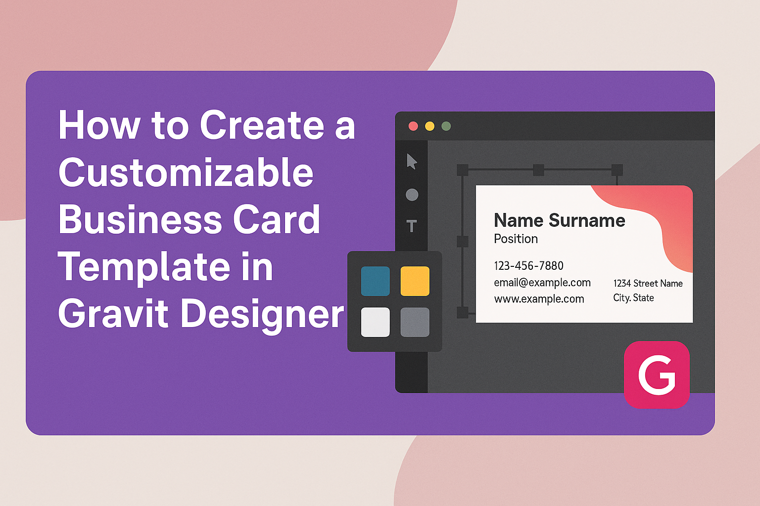Select the pointer arrow tool
This screenshot has width=760, height=506.
pyautogui.click(x=412, y=162)
